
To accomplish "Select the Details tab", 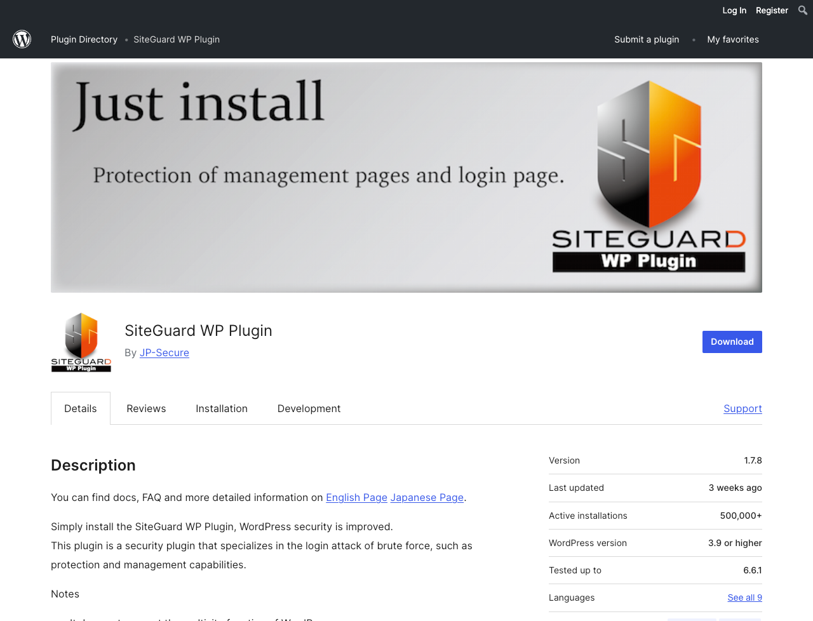I will [x=81, y=408].
